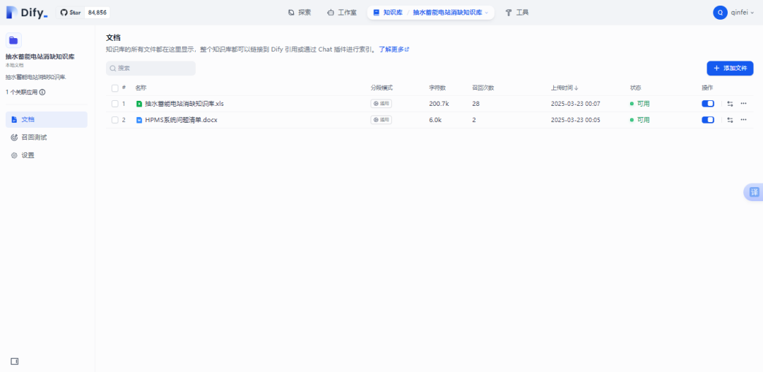Click the 分段模式 column header
This screenshot has height=372, width=763.
(x=381, y=88)
